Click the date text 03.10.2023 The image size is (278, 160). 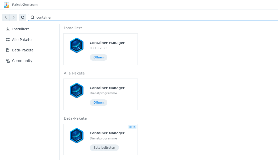98,48
